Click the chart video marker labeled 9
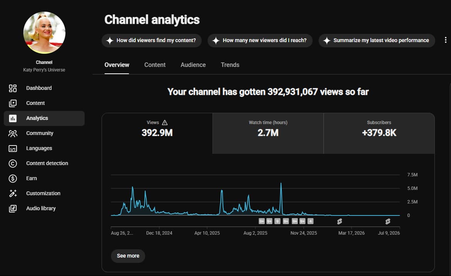Image resolution: width=451 pixels, height=276 pixels. pos(277,221)
